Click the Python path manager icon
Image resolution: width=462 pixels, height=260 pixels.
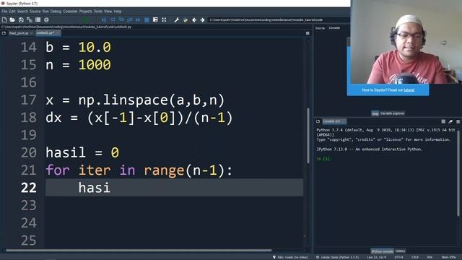point(186,19)
